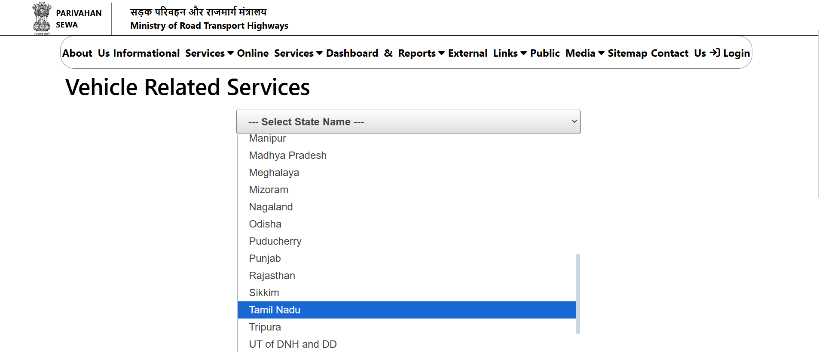This screenshot has width=819, height=352.
Task: Choose Rajasthan option
Action: point(406,276)
